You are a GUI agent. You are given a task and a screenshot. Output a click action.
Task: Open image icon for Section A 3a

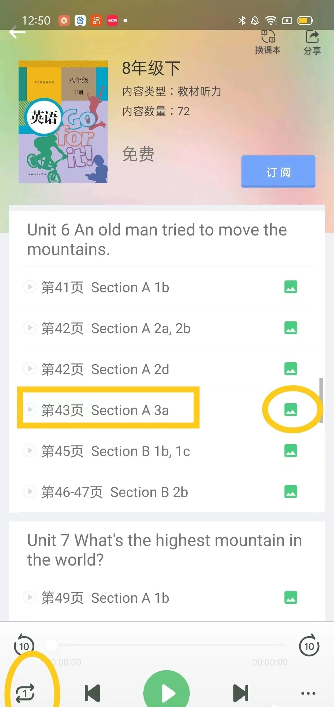tap(291, 410)
